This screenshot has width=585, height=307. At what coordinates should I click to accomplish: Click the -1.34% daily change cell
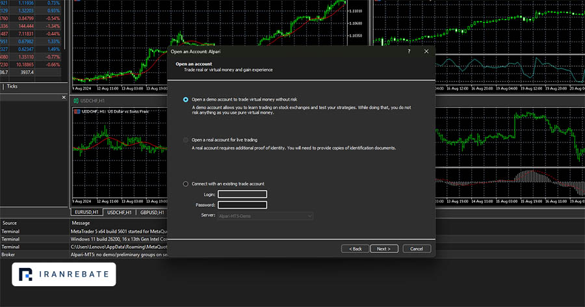pyautogui.click(x=53, y=26)
